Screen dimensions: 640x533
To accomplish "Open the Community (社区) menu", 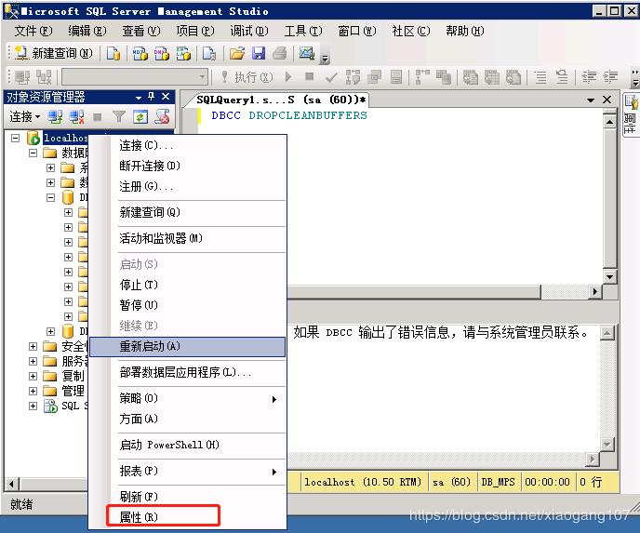I will (410, 31).
